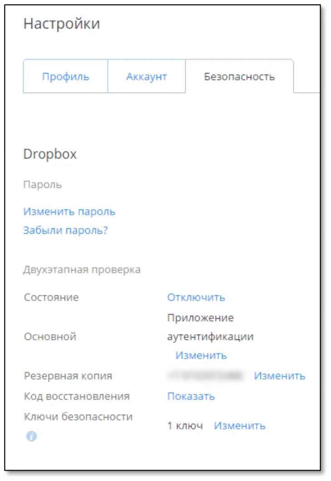This screenshot has width=331, height=481.
Task: Click the Резервная копия label
Action: point(68,376)
